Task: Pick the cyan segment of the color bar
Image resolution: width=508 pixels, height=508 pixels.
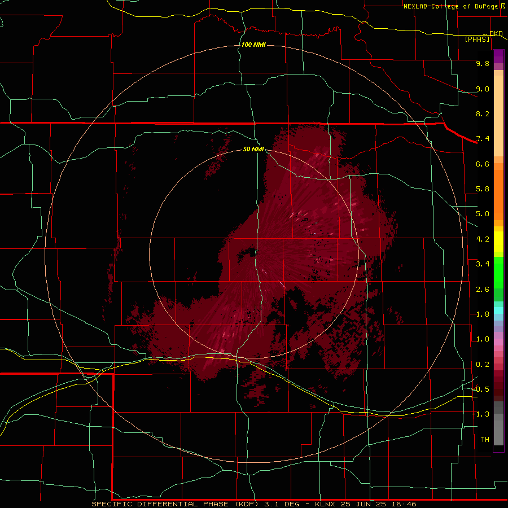Action: click(498, 310)
